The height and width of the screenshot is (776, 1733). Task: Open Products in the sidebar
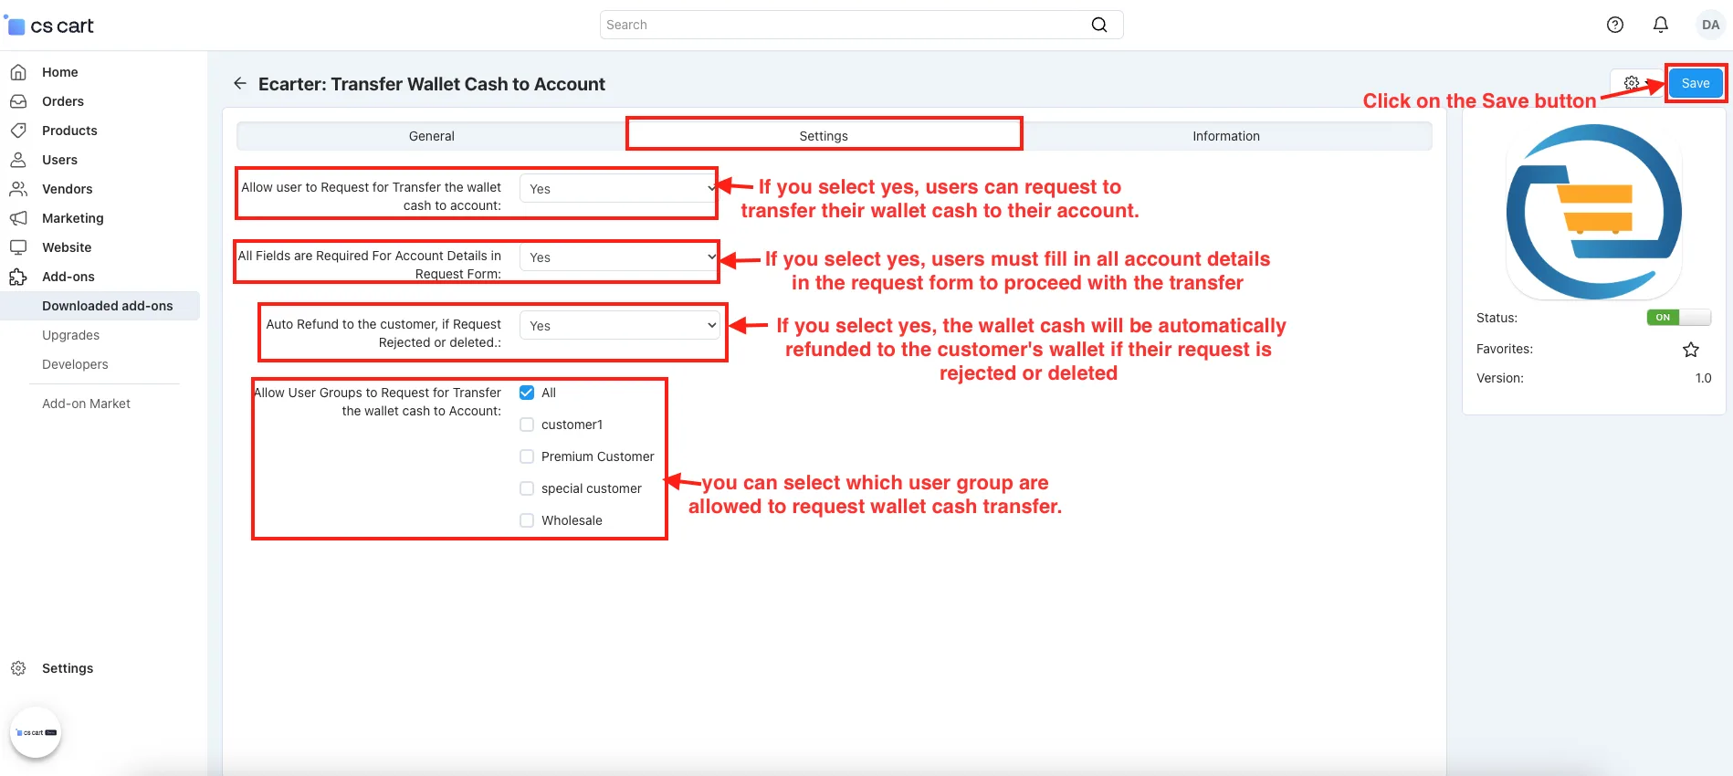coord(69,131)
